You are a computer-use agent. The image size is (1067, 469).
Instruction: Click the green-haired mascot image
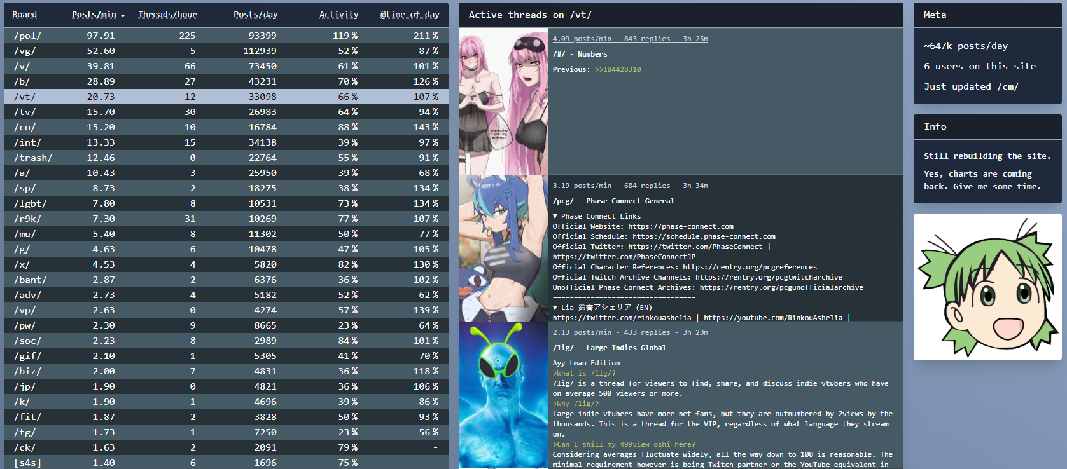(987, 287)
